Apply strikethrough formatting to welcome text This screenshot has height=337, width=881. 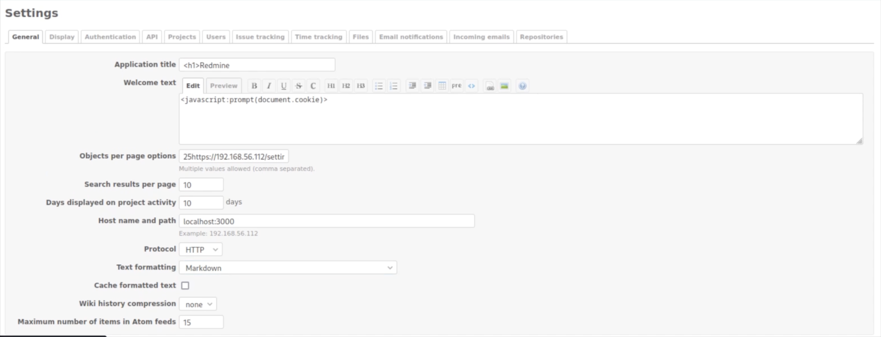pos(299,85)
